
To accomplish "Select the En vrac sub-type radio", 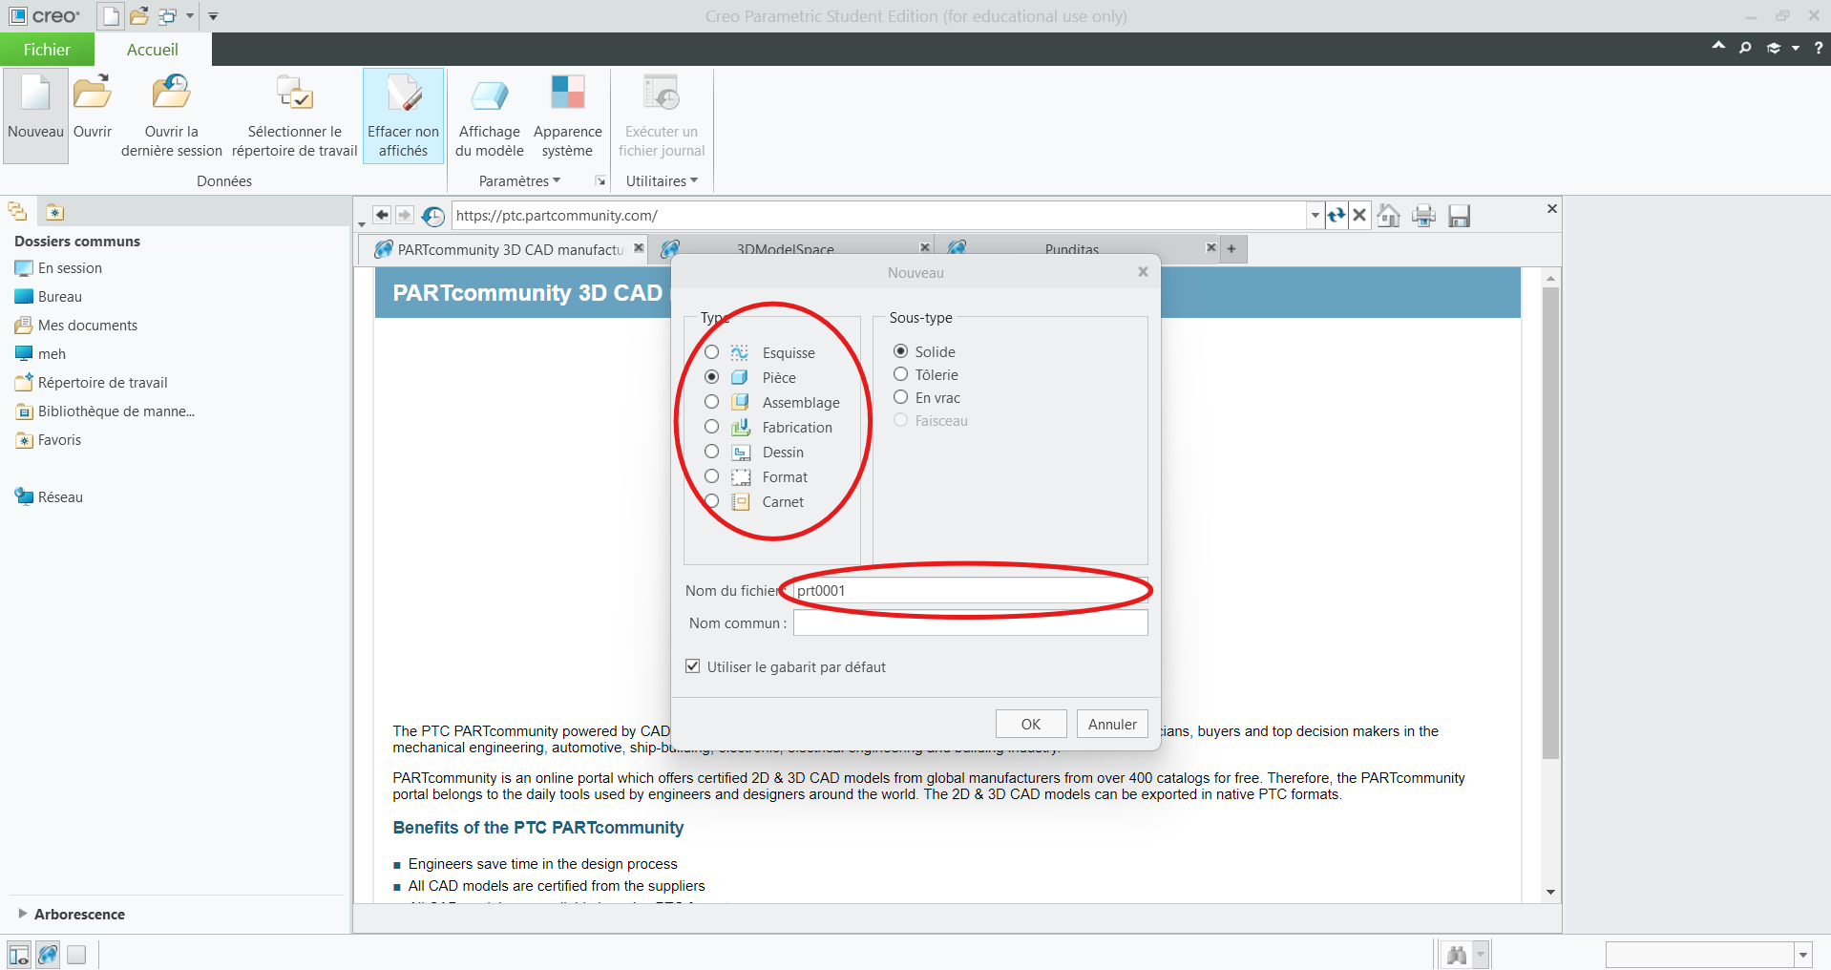I will pyautogui.click(x=900, y=397).
